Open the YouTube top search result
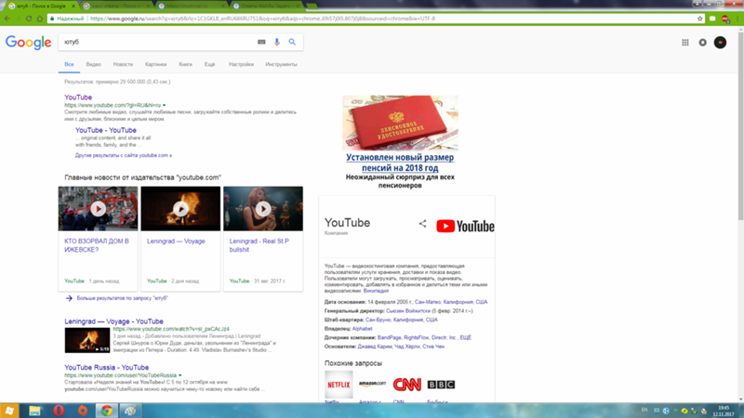This screenshot has width=744, height=418. tap(78, 98)
